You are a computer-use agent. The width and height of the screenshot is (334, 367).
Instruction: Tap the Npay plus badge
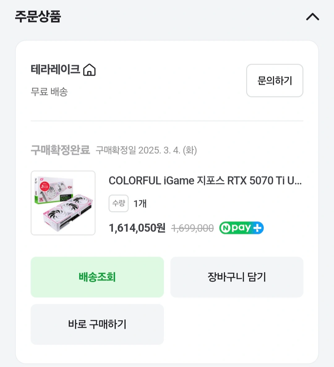pyautogui.click(x=241, y=228)
